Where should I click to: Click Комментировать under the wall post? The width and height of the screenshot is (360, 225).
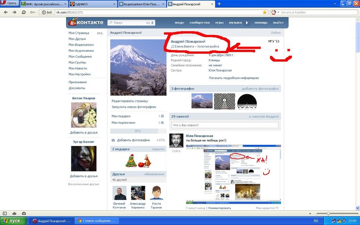pyautogui.click(x=220, y=208)
